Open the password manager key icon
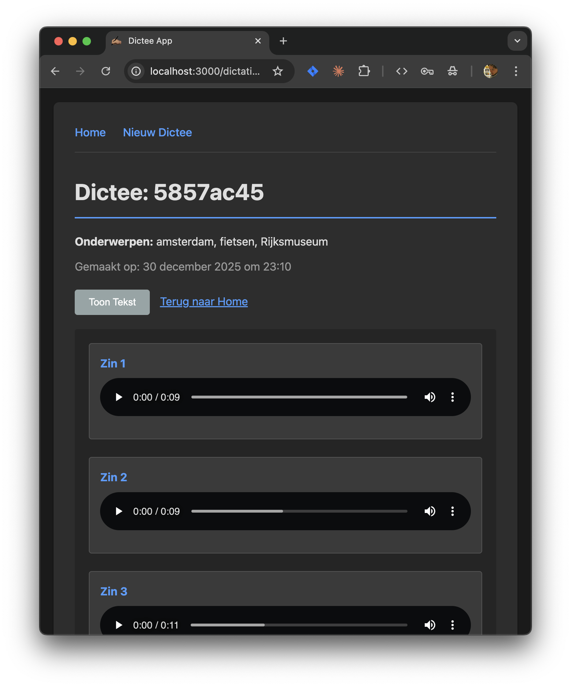The height and width of the screenshot is (687, 571). pos(427,71)
